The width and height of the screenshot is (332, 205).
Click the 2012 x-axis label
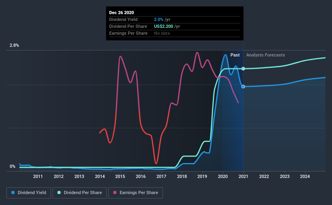(59, 176)
